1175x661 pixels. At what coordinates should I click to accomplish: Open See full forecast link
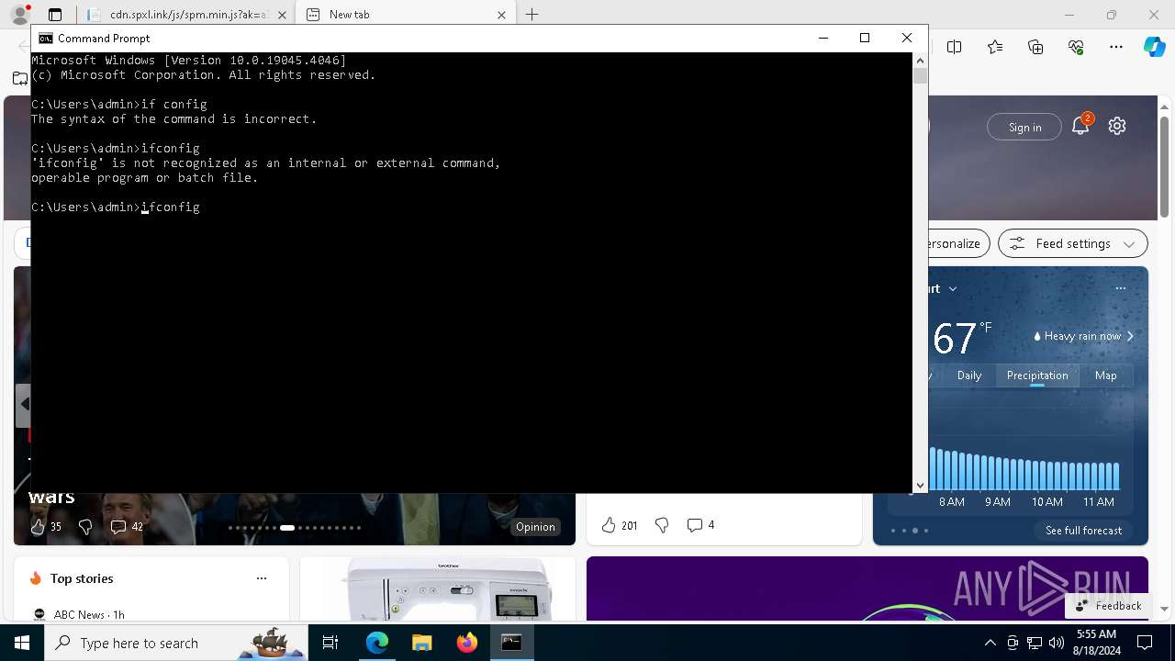tap(1083, 531)
